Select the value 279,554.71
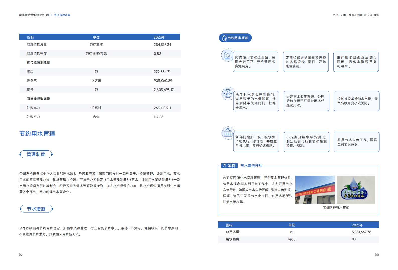This screenshot has height=270, width=398. click(x=162, y=72)
